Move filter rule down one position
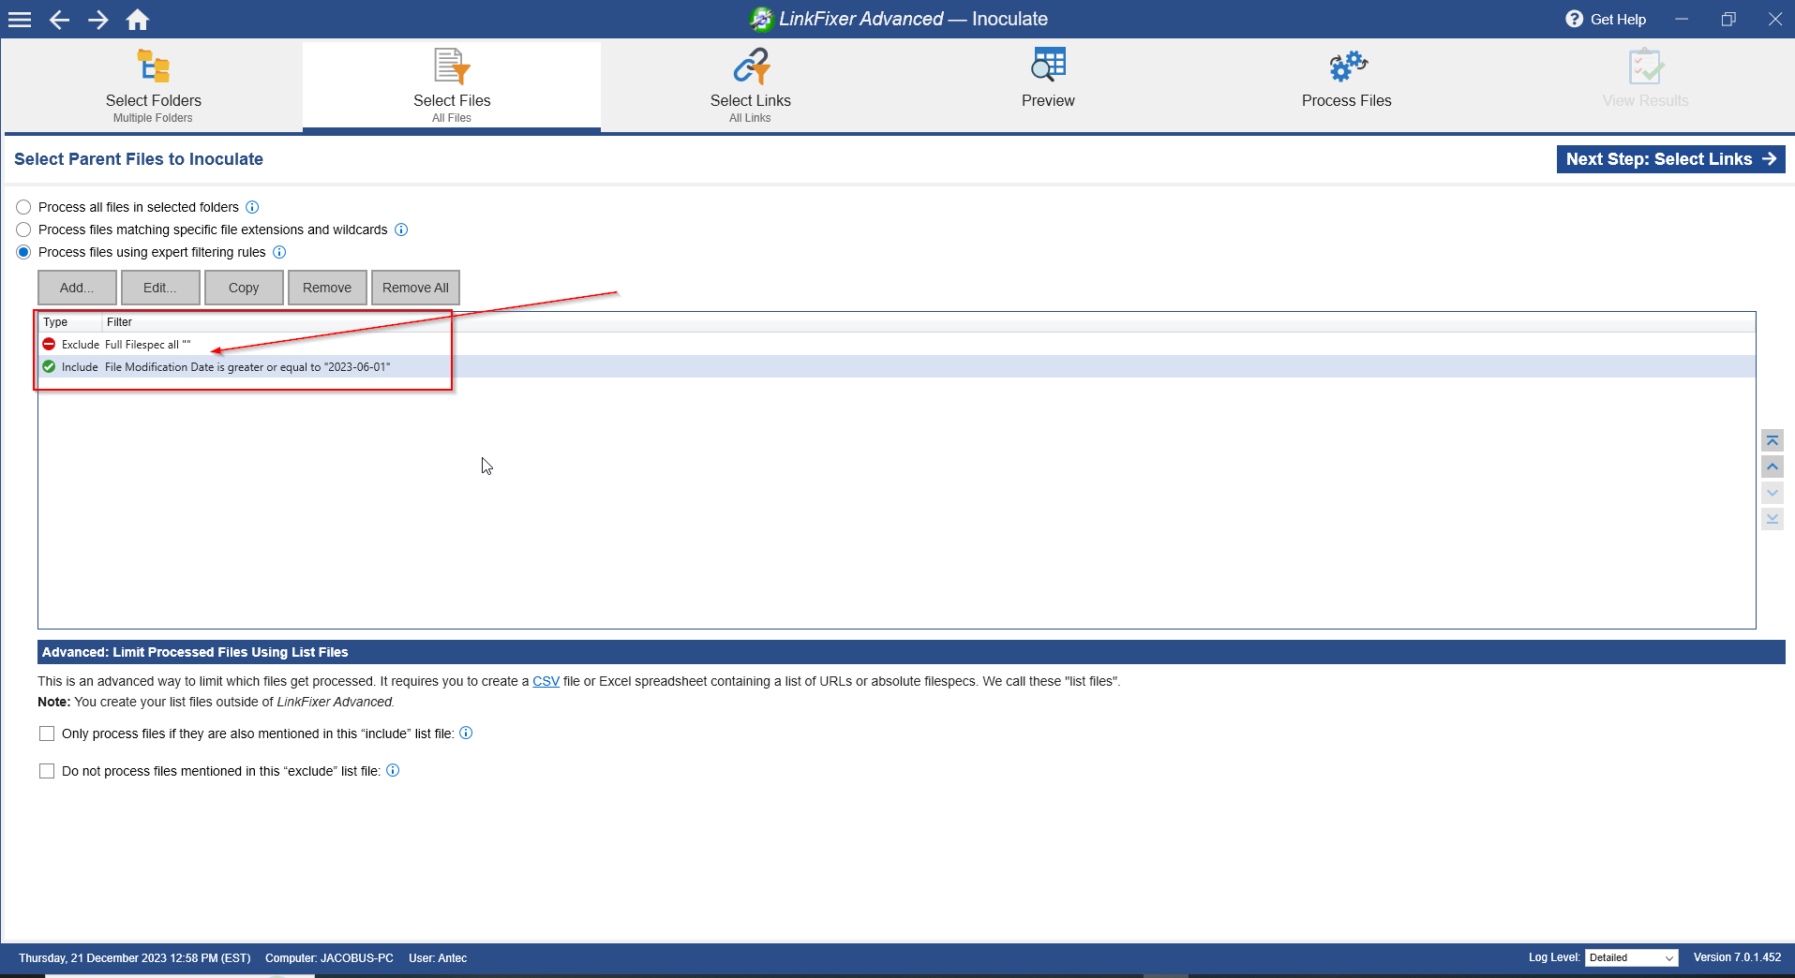This screenshot has height=978, width=1795. click(1773, 493)
